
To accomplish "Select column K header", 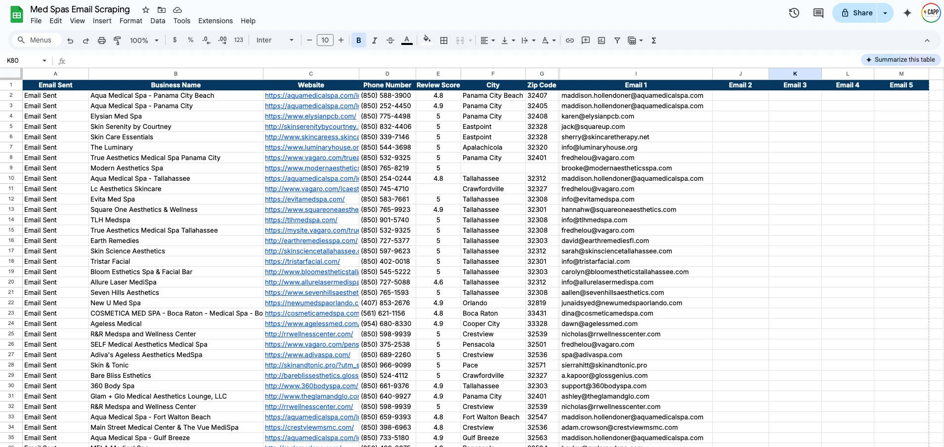I will point(795,74).
